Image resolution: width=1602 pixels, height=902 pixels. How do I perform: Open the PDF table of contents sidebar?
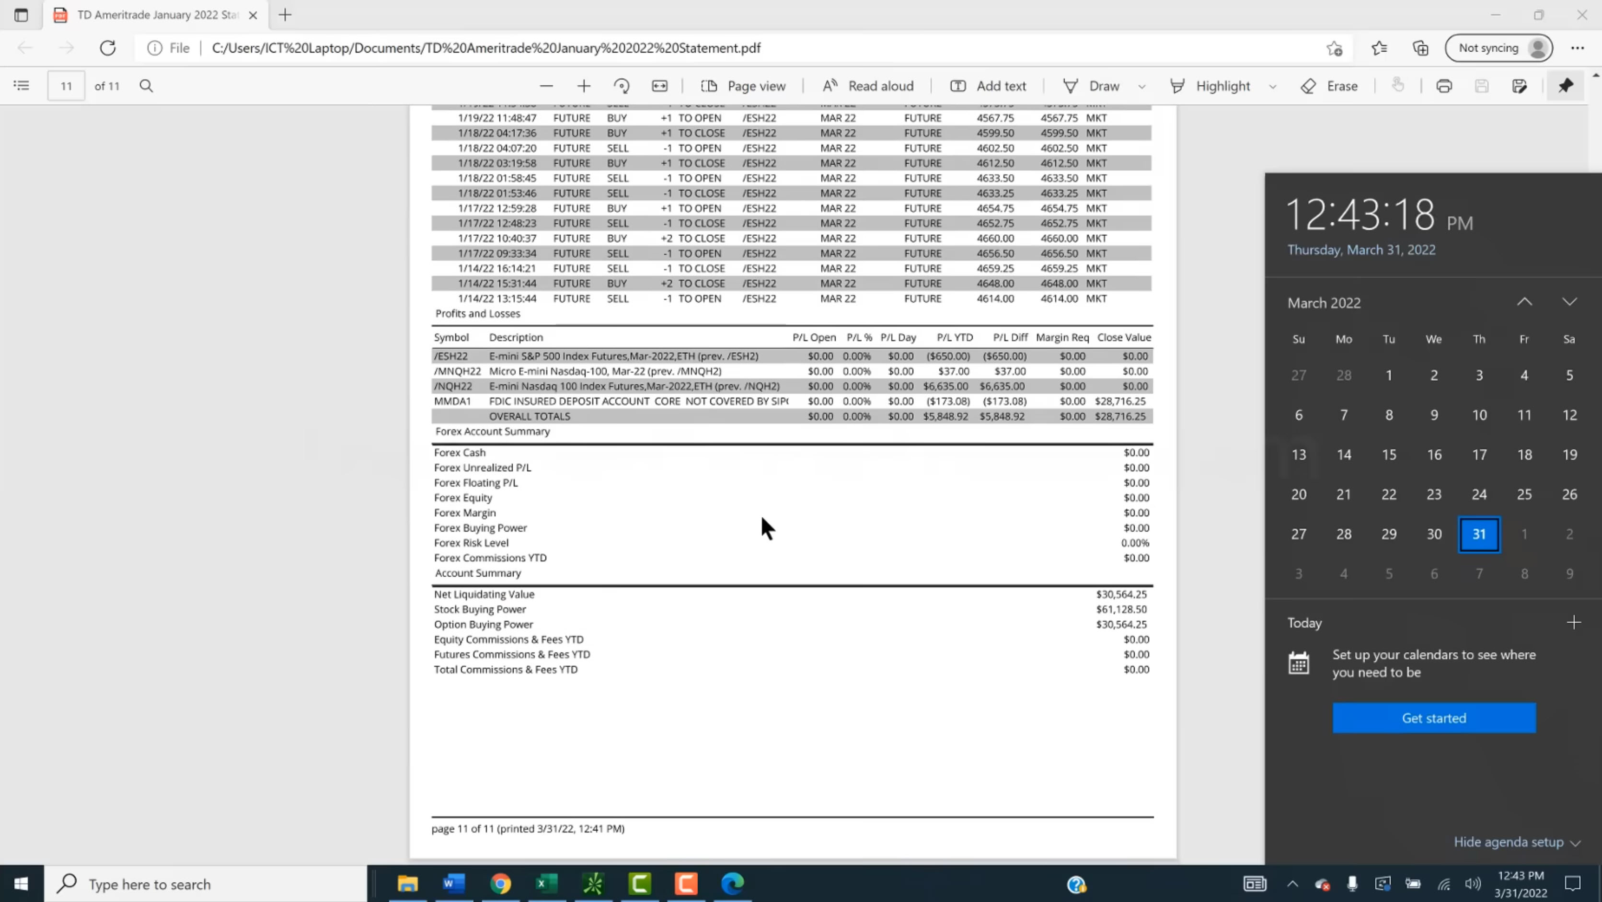pos(21,86)
